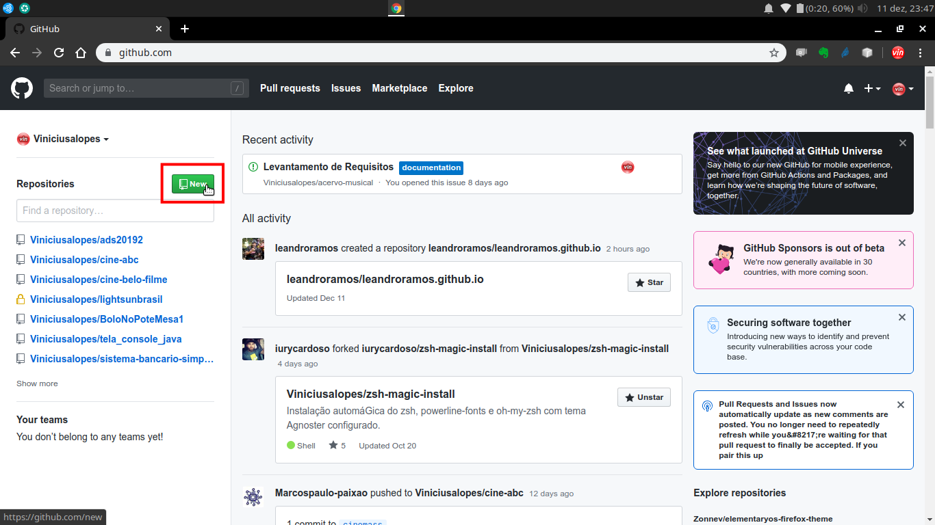Open the white cube extension icon

pyautogui.click(x=867, y=53)
